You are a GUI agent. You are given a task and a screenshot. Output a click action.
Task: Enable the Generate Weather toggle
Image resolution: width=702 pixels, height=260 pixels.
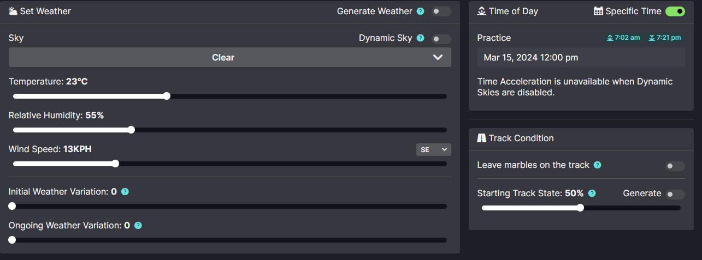point(441,11)
